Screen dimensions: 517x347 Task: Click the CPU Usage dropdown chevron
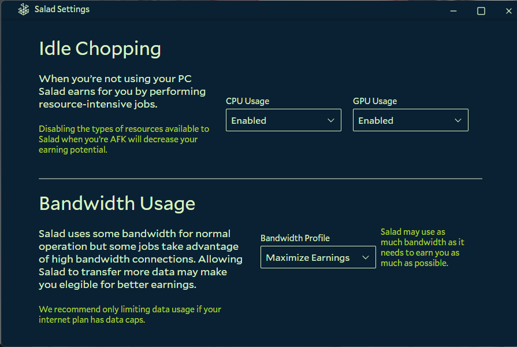tap(331, 120)
